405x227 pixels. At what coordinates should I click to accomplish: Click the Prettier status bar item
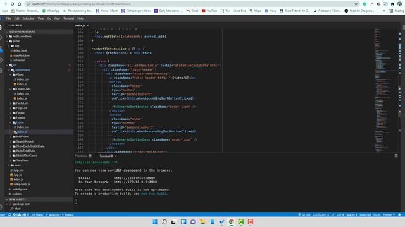point(389,214)
